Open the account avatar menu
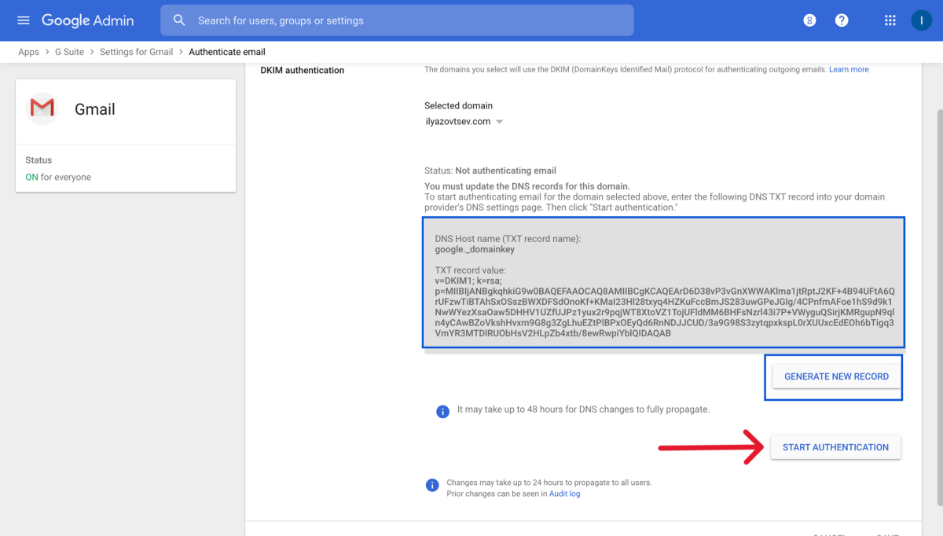Image resolution: width=943 pixels, height=536 pixels. pos(921,20)
